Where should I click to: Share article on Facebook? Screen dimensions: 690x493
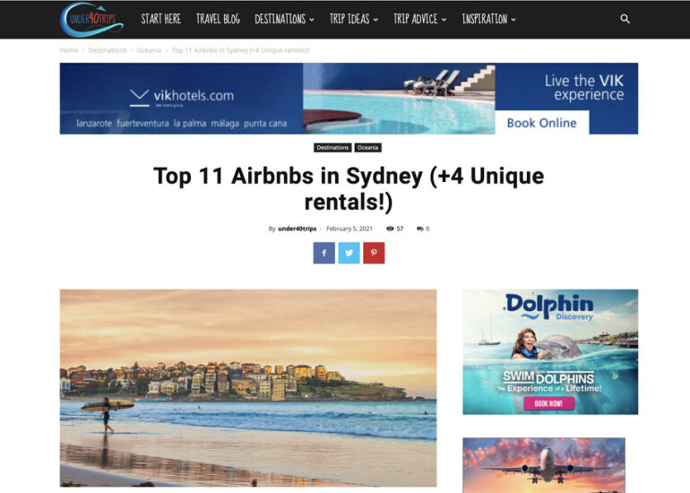(x=323, y=253)
